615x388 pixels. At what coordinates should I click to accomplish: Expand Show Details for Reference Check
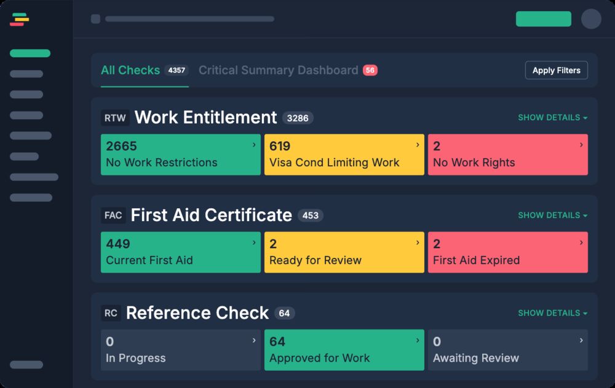click(553, 313)
